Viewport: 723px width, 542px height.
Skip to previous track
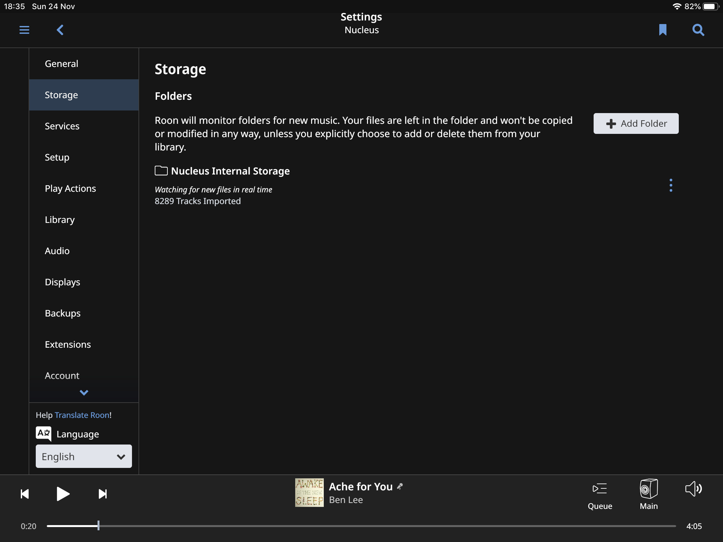coord(25,494)
